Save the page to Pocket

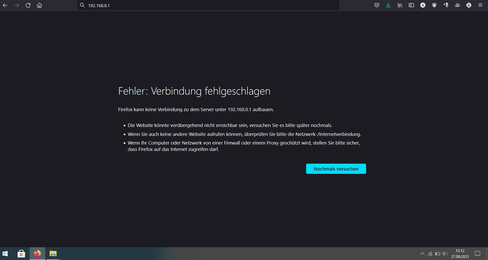coord(377,5)
